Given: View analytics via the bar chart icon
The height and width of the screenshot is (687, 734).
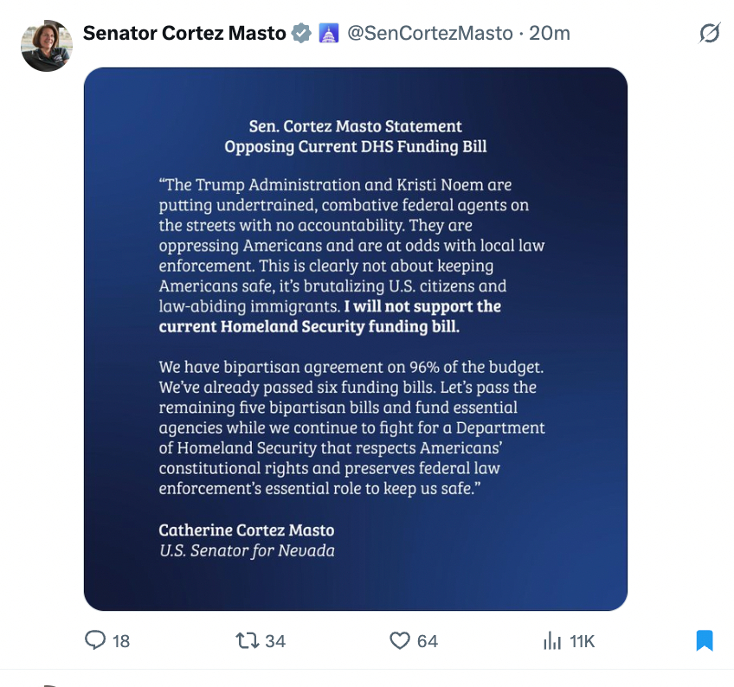Looking at the screenshot, I should (x=551, y=640).
